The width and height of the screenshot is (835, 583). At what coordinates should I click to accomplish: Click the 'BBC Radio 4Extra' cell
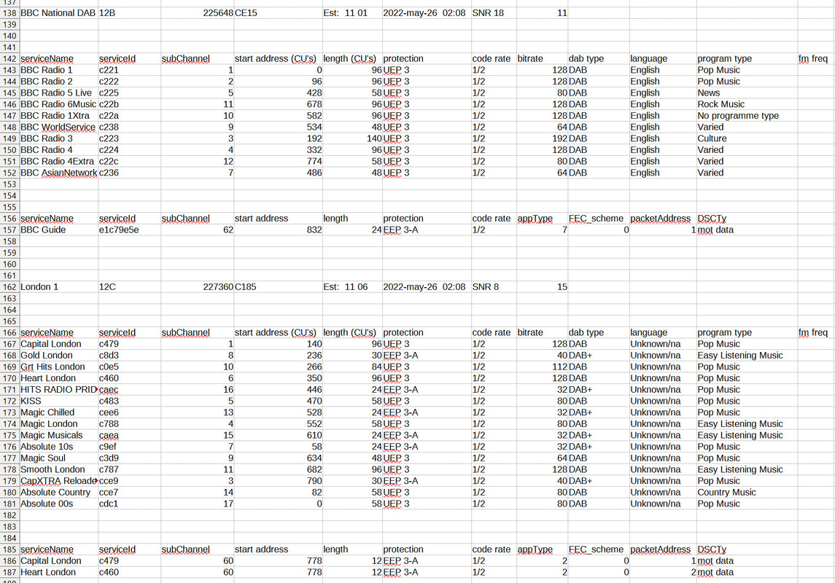tap(58, 162)
